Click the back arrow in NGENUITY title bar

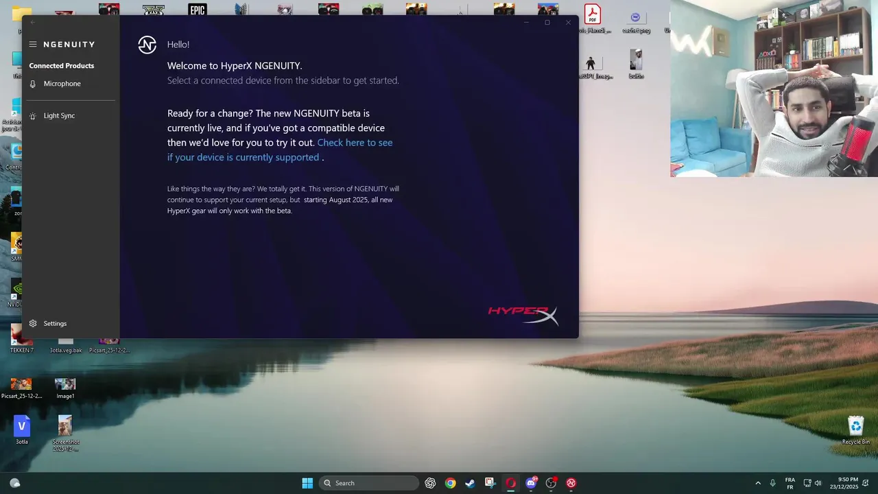[32, 23]
